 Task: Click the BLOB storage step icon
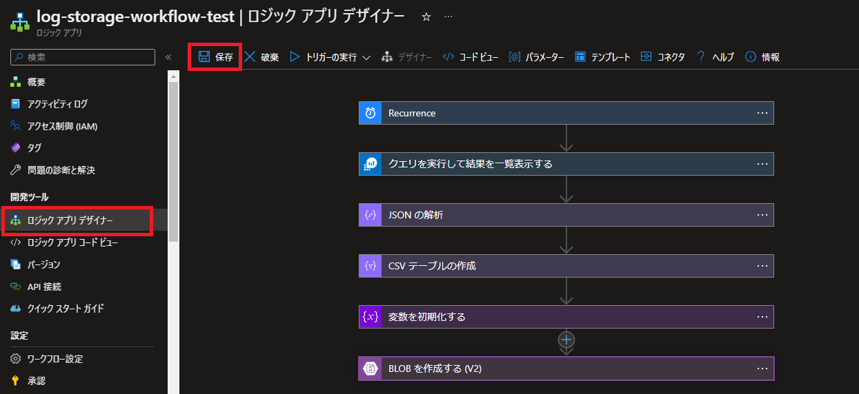(371, 369)
